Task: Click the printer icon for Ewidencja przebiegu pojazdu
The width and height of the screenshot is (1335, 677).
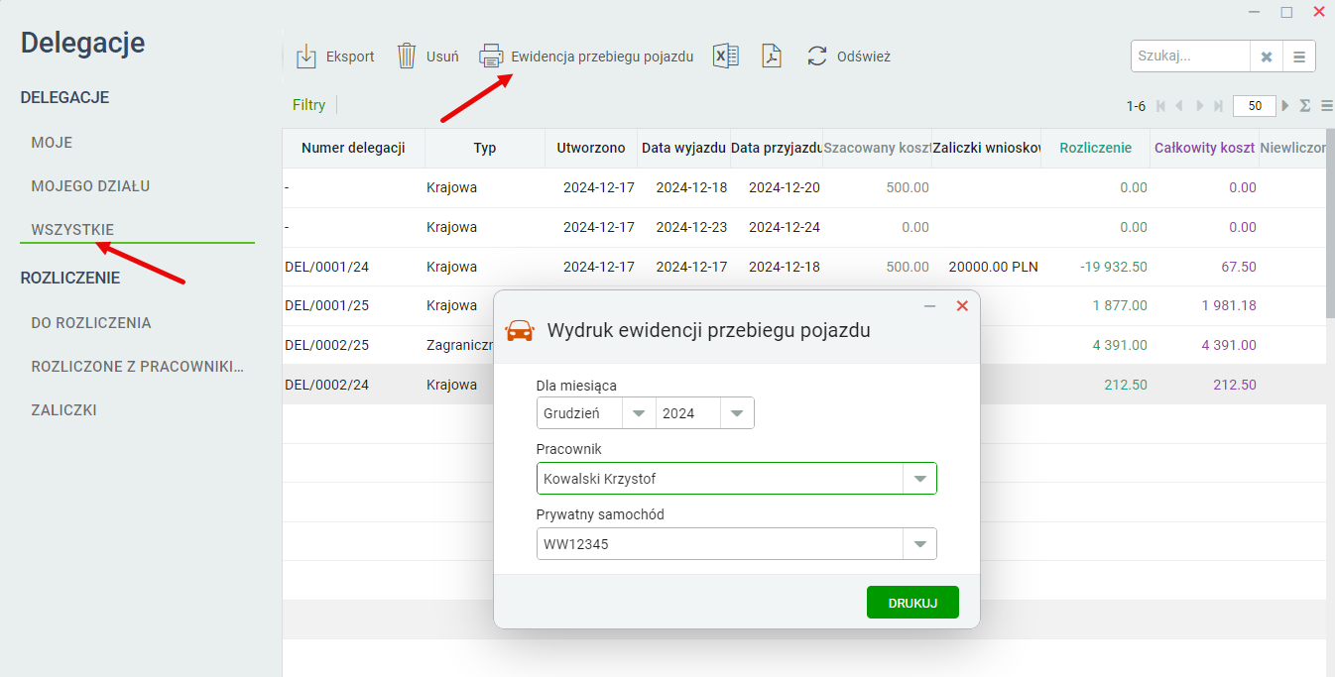Action: click(491, 56)
